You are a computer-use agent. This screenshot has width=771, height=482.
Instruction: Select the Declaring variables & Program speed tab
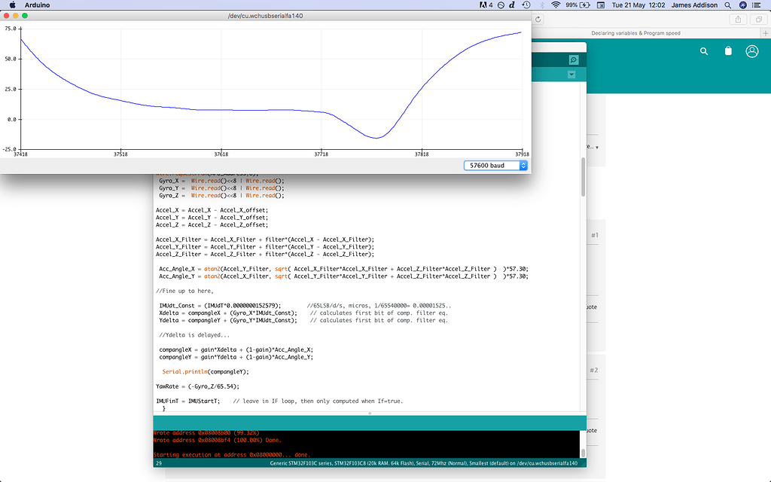[x=636, y=33]
